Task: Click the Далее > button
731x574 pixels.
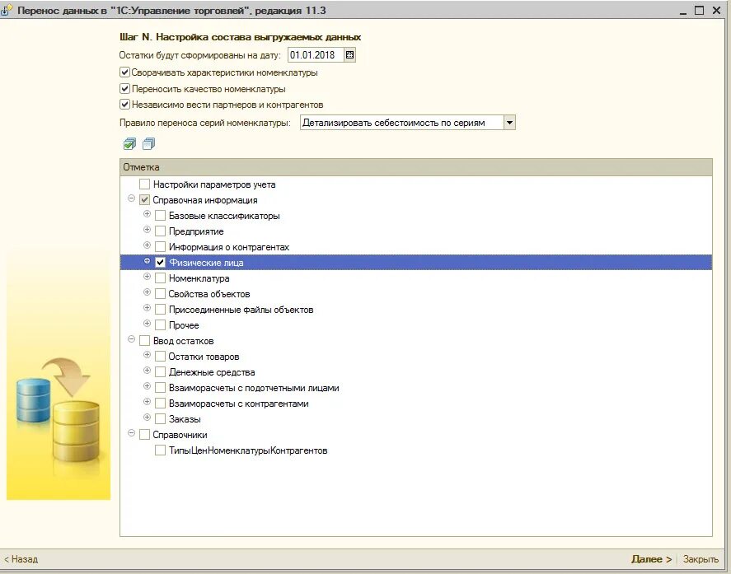Action: (651, 559)
